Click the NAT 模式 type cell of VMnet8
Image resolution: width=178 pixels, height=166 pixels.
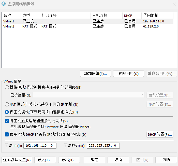[30, 26]
